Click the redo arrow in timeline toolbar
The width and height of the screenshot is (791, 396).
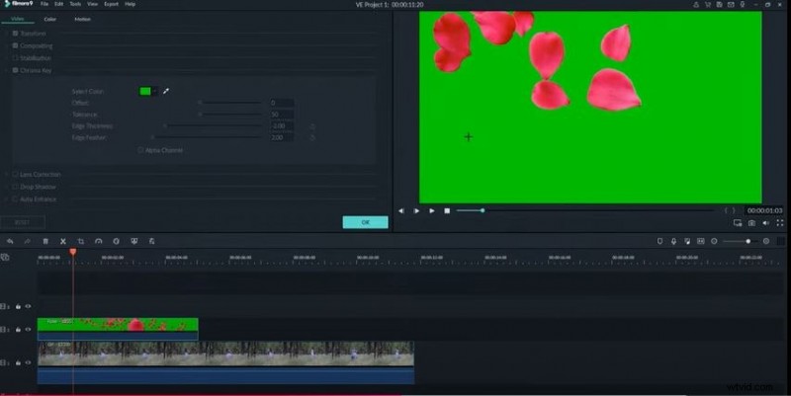tap(28, 241)
